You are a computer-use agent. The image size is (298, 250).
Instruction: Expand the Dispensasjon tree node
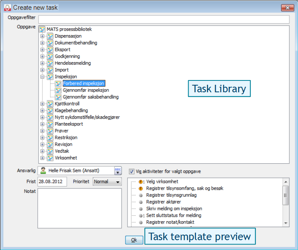(42, 36)
